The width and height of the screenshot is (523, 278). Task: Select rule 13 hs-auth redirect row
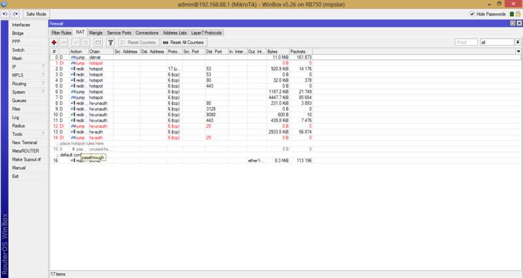point(181,132)
